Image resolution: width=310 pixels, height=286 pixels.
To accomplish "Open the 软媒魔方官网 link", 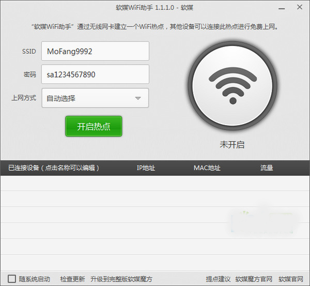I will pos(254,279).
